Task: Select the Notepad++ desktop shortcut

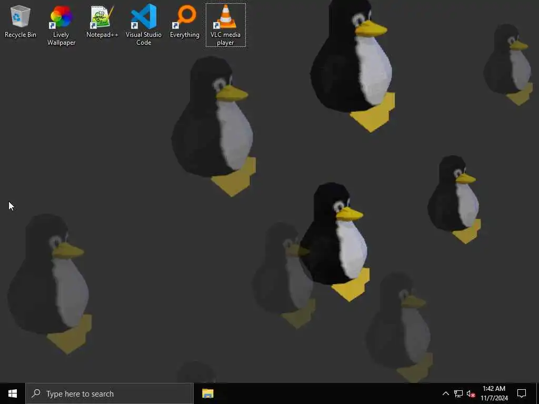Action: click(102, 21)
